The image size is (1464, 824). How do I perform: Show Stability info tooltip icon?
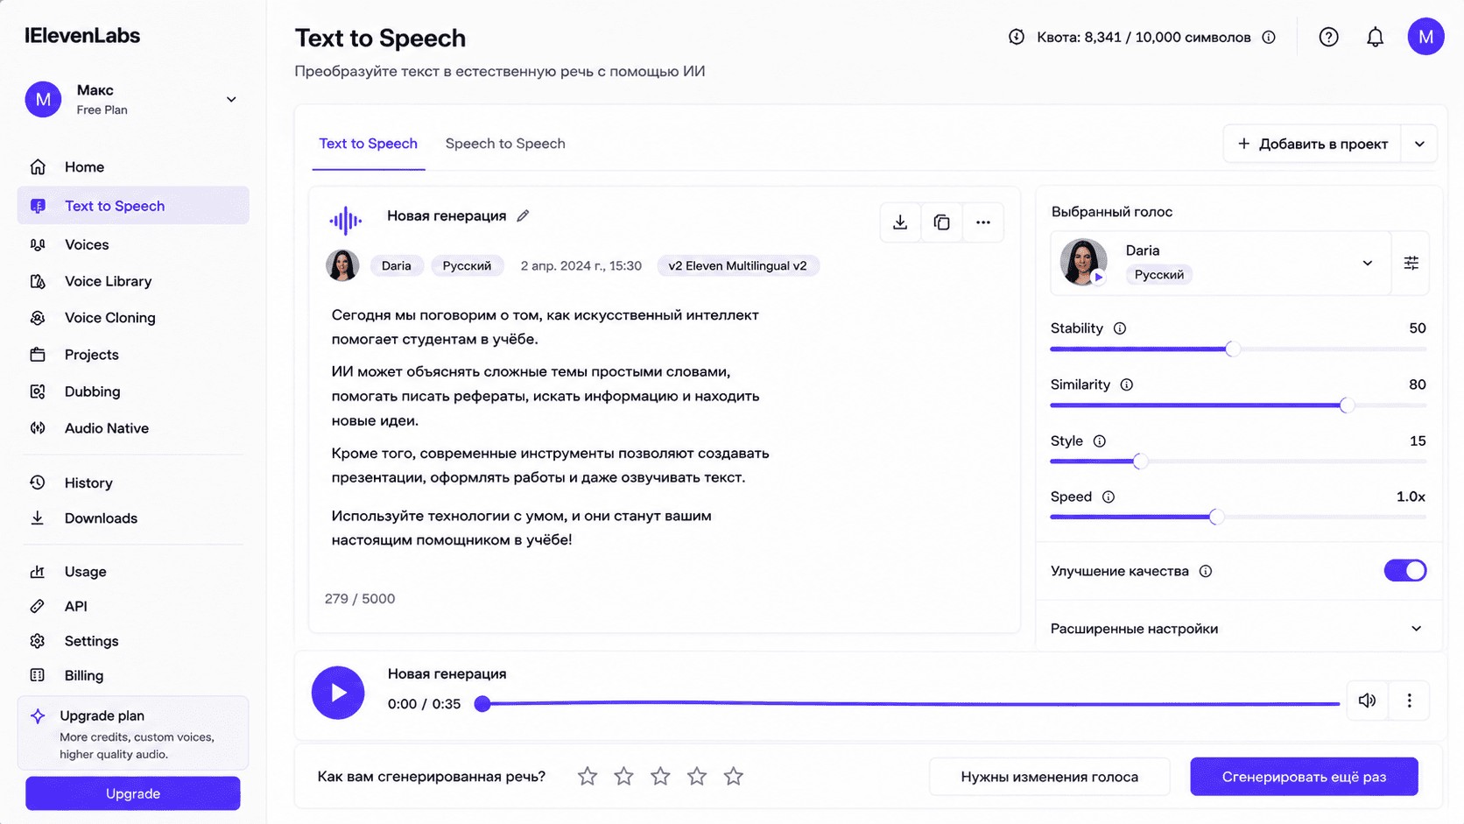(1120, 328)
